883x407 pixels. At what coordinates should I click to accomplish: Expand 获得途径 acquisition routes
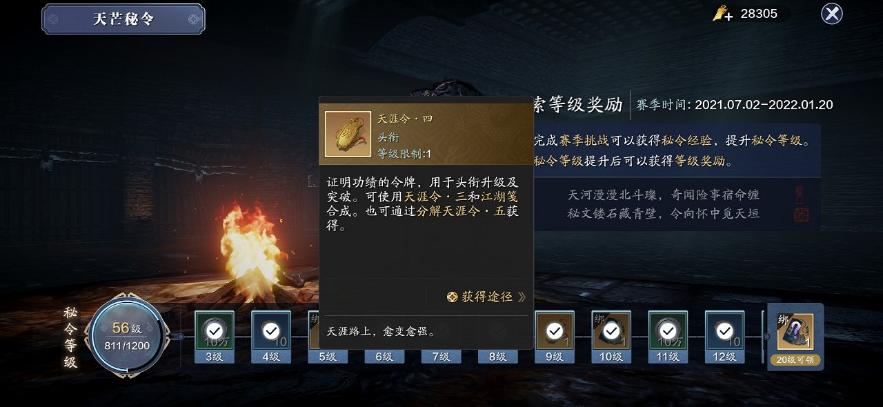486,297
